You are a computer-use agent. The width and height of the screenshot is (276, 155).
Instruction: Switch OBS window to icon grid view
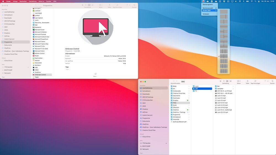coord(221,81)
